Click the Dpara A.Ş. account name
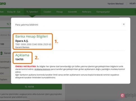This screenshot has width=136, height=101. point(22,41)
